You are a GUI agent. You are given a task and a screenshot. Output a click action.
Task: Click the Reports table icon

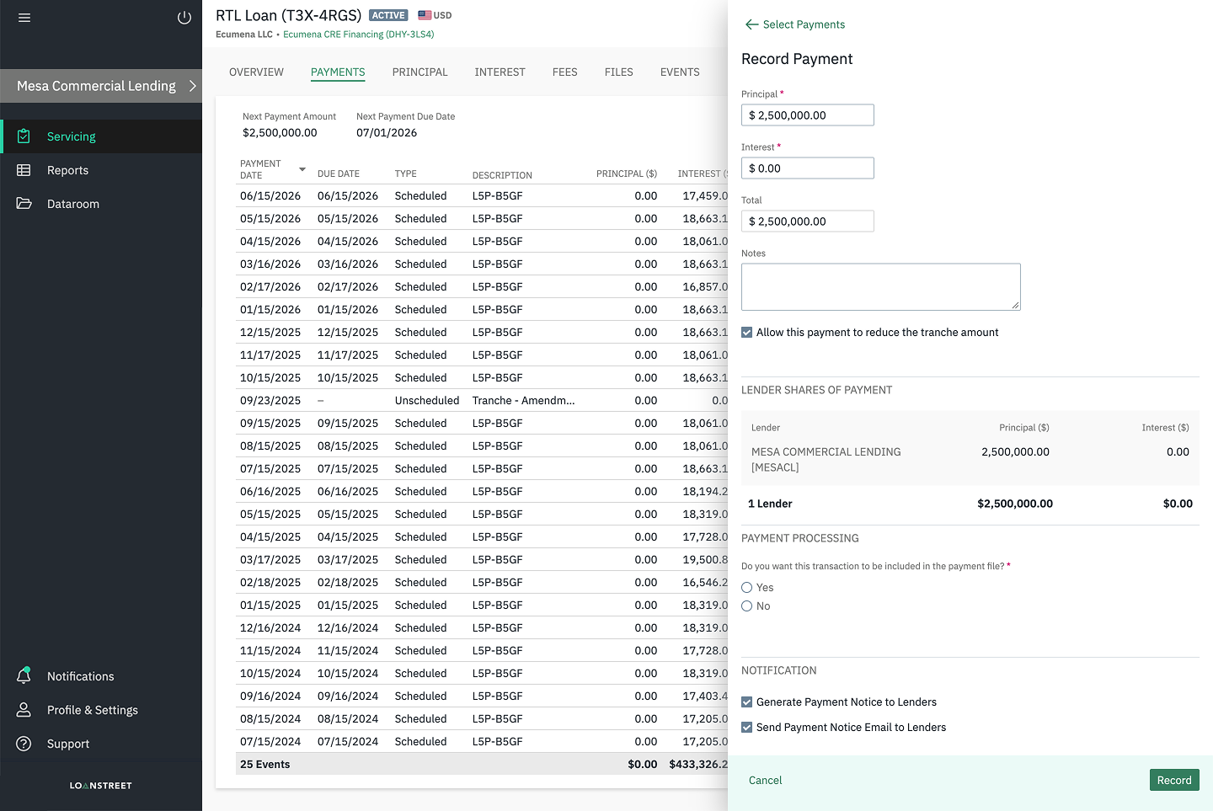[x=24, y=170]
